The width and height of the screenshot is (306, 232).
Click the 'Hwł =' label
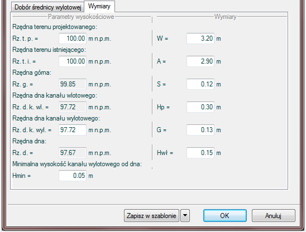point(165,153)
